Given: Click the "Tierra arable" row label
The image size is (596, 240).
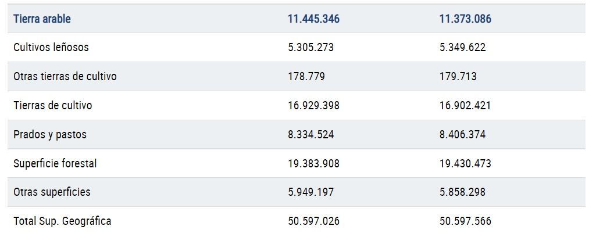Looking at the screenshot, I should [42, 19].
